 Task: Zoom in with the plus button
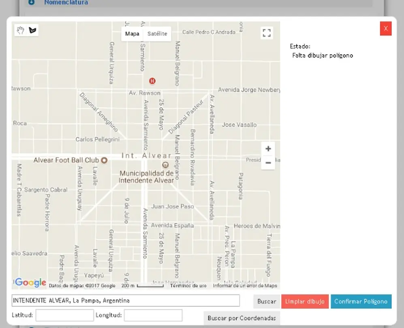coord(268,149)
